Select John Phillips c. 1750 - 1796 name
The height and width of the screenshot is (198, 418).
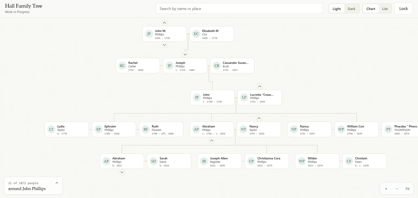pos(206,95)
